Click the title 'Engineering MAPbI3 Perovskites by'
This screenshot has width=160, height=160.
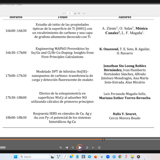coord(62,49)
